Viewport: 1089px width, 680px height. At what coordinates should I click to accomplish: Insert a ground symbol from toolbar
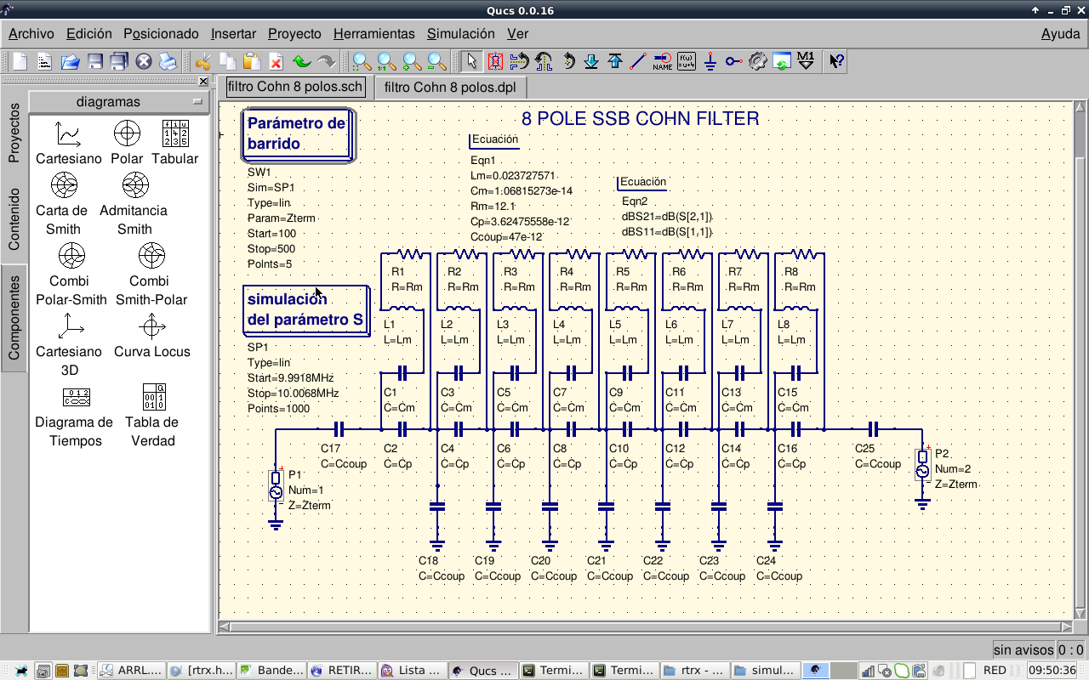710,61
